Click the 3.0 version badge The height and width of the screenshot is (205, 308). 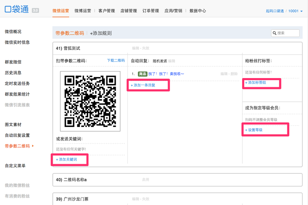coord(35,11)
